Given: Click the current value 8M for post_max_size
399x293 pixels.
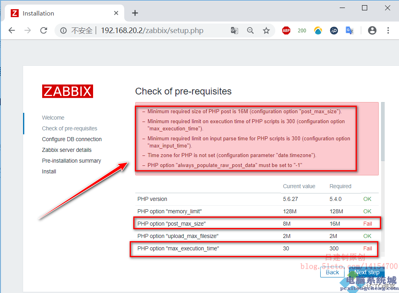Looking at the screenshot, I should 286,224.
